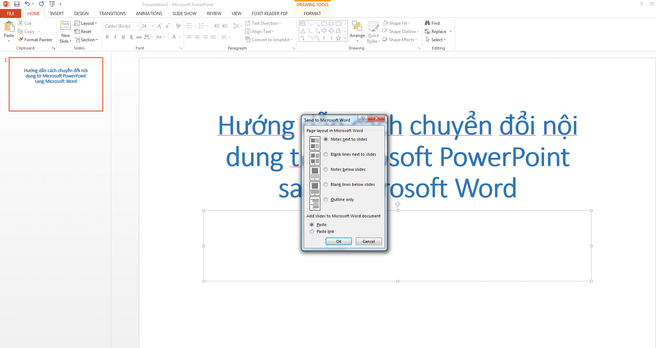Viewport: 656px width, 348px height.
Task: Click Cancel in Send to Microsoft Word dialog
Action: pos(369,241)
